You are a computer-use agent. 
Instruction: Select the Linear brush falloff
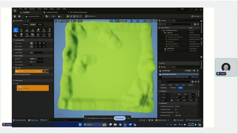pyautogui.click(x=36, y=46)
